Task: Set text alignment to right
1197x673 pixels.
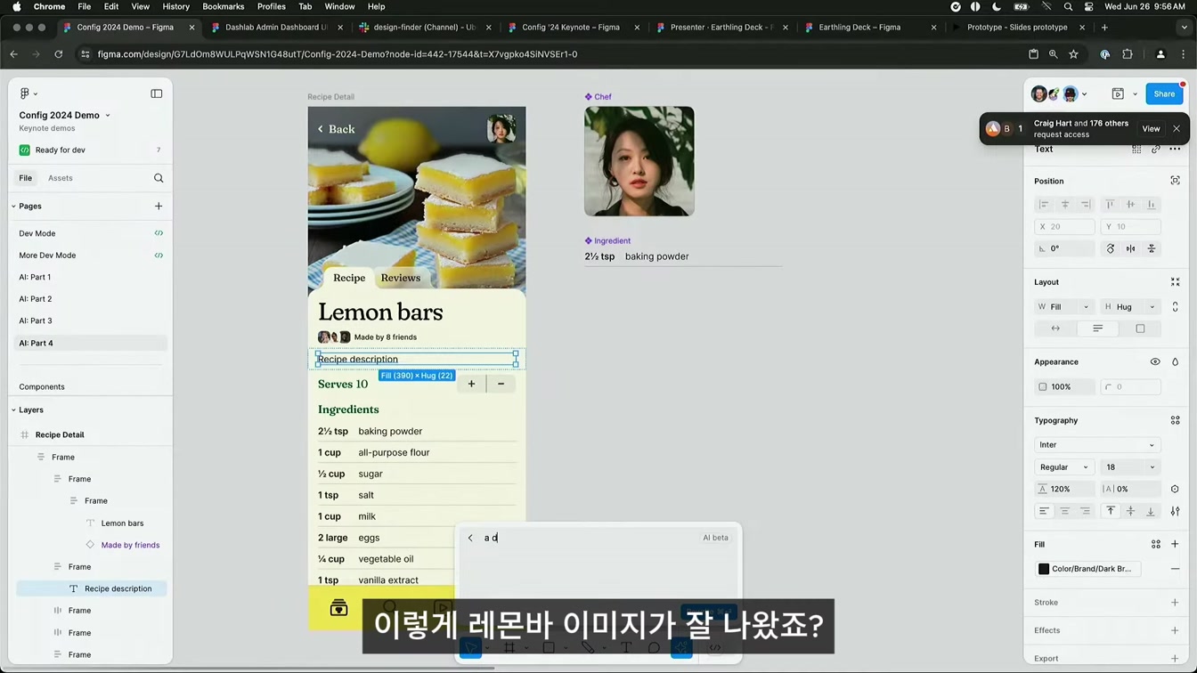Action: coord(1085,511)
